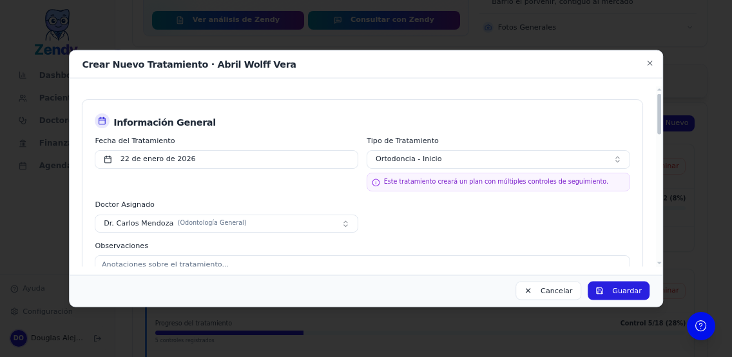Click the logout icon next to Douglas

point(97,338)
